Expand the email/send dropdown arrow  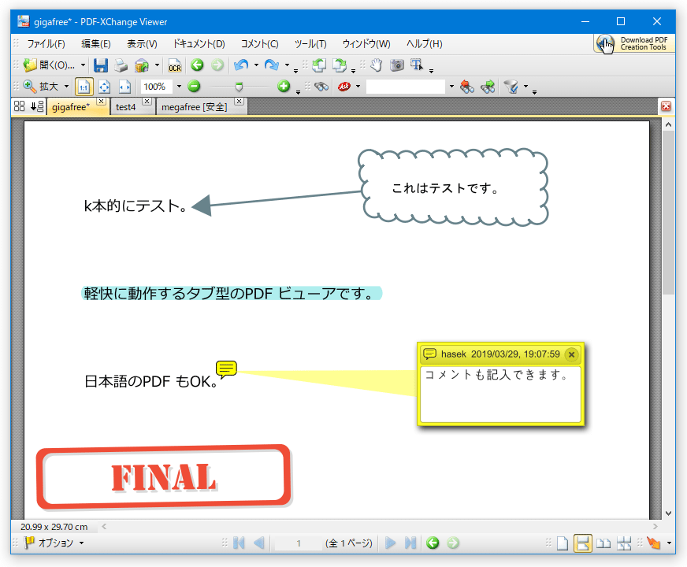(x=157, y=65)
